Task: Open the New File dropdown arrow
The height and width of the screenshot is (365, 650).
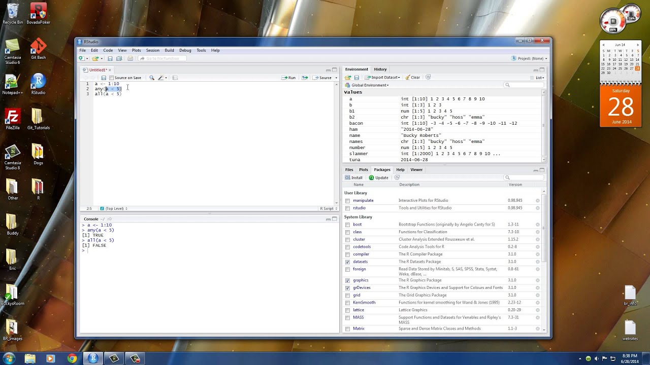Action: point(86,58)
